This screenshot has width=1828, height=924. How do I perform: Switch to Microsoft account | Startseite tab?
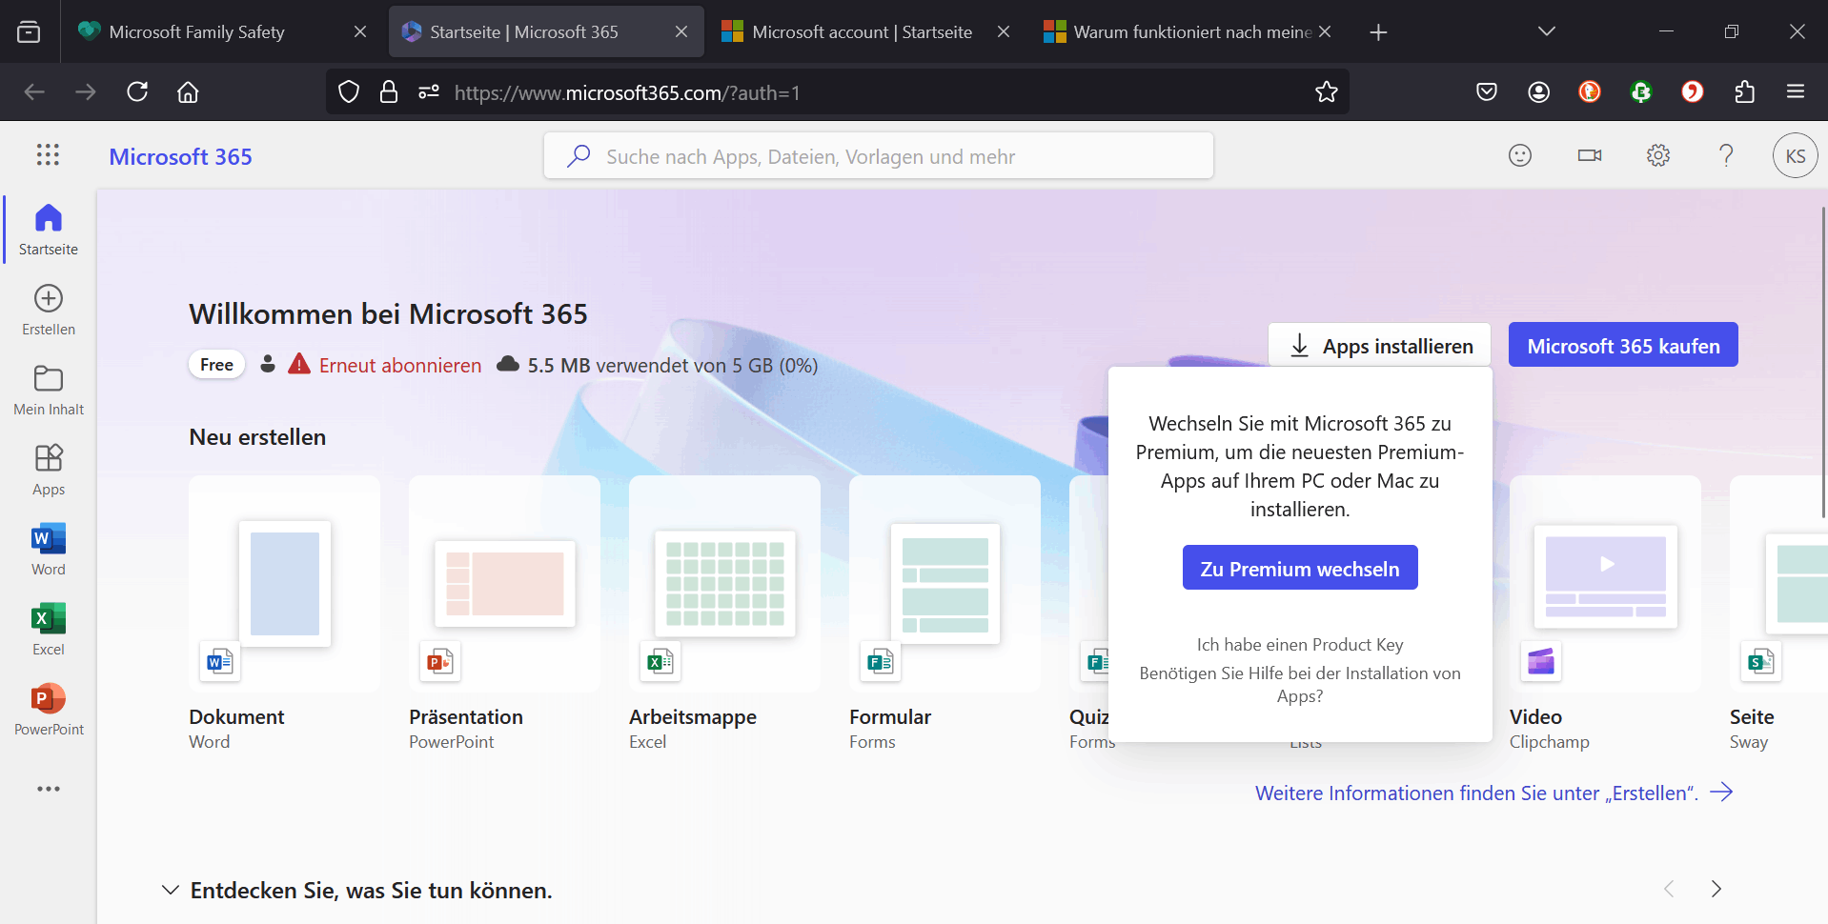(862, 31)
